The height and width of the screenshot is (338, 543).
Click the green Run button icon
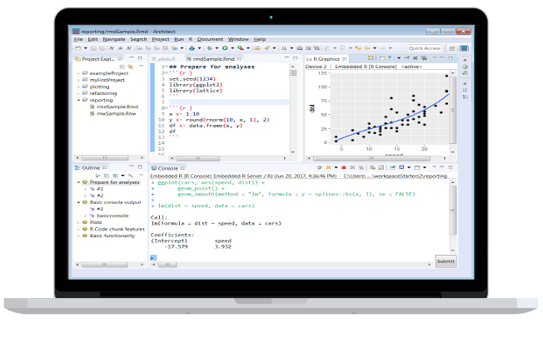click(x=224, y=48)
